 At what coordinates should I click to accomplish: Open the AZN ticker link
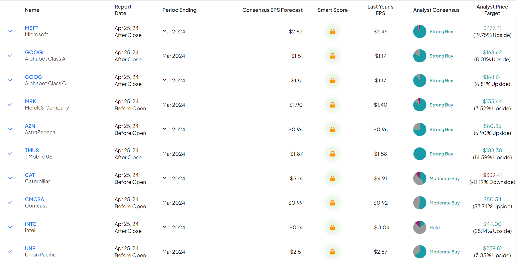(x=30, y=126)
